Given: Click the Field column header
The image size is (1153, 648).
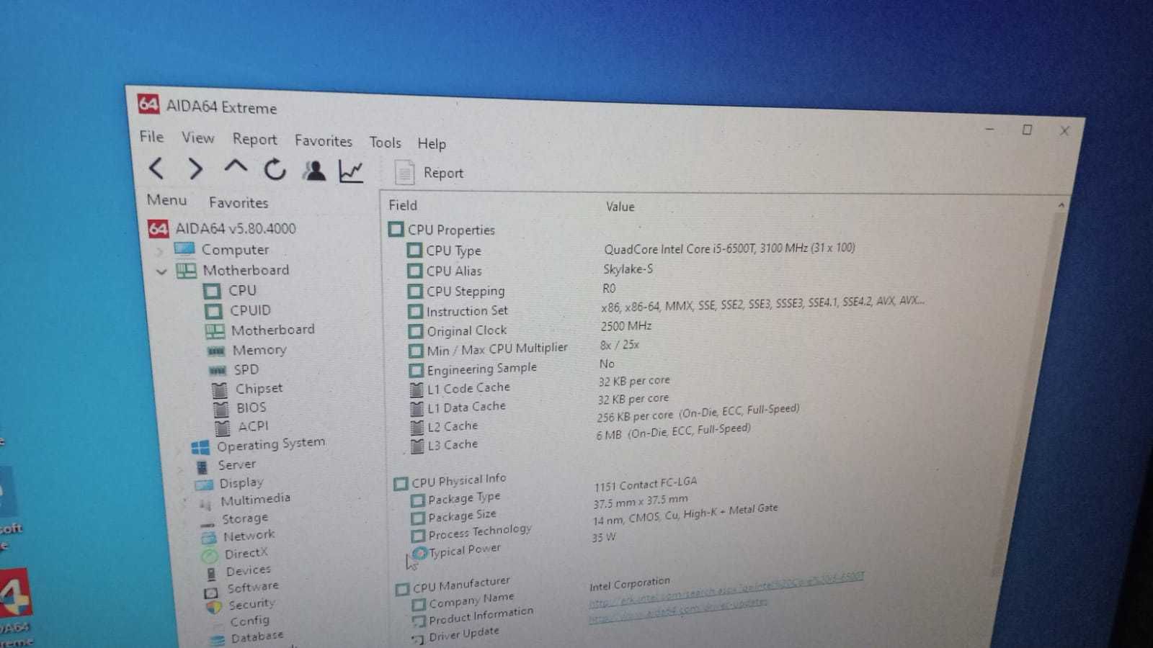Looking at the screenshot, I should point(403,205).
